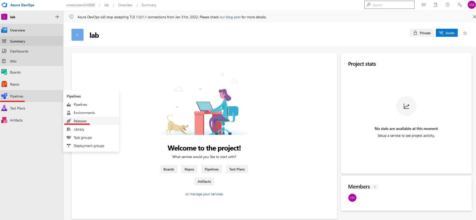Click the Private visibility button
The image size is (476, 220).
pos(422,33)
